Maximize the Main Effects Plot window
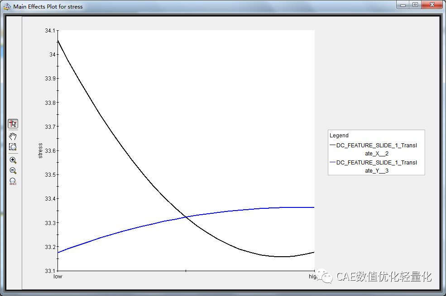The image size is (446, 296). 415,5
